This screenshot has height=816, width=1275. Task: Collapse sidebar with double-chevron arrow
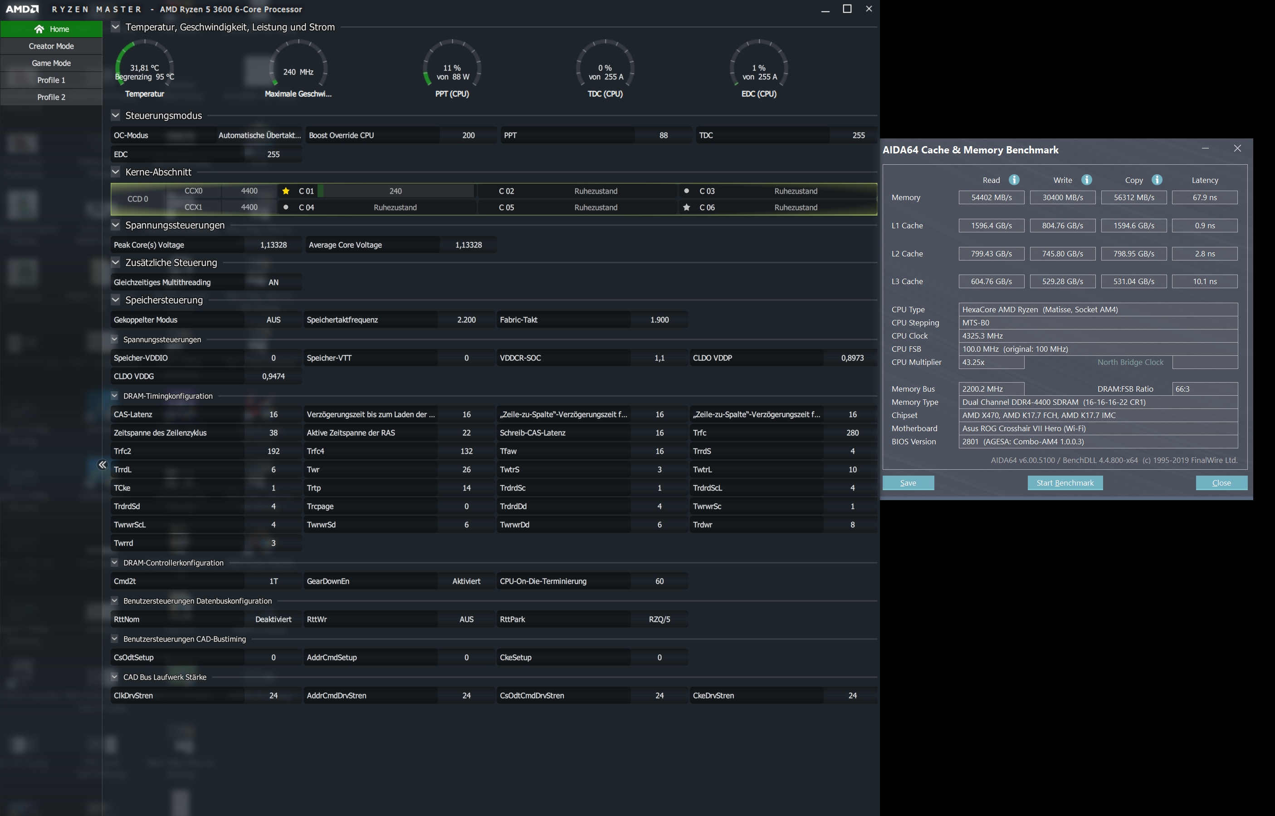pyautogui.click(x=102, y=465)
